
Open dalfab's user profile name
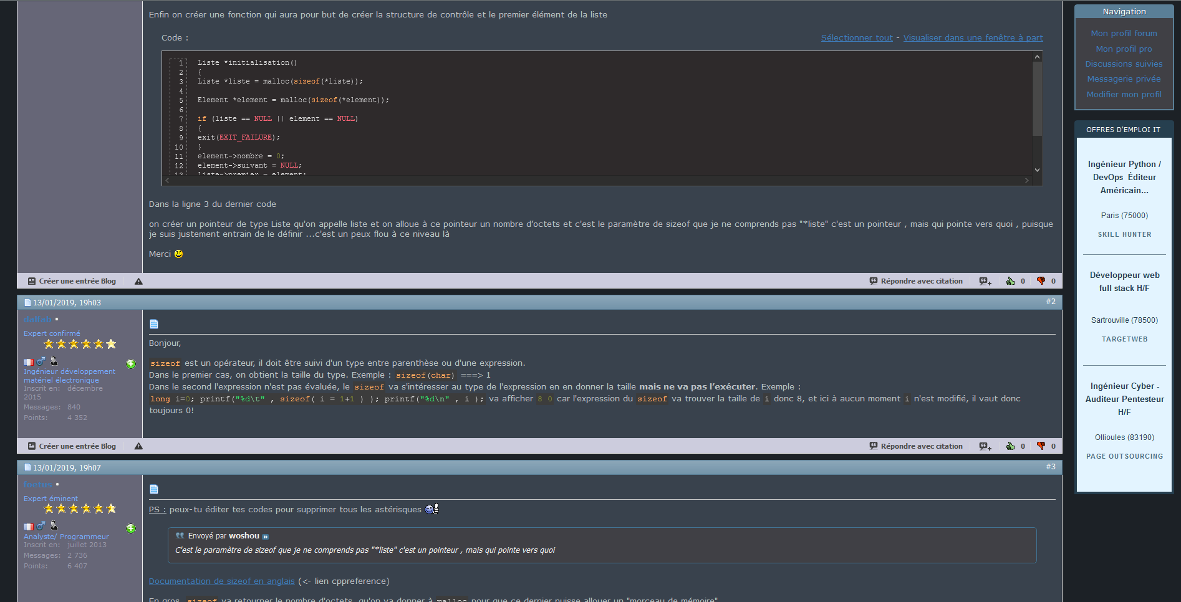37,320
